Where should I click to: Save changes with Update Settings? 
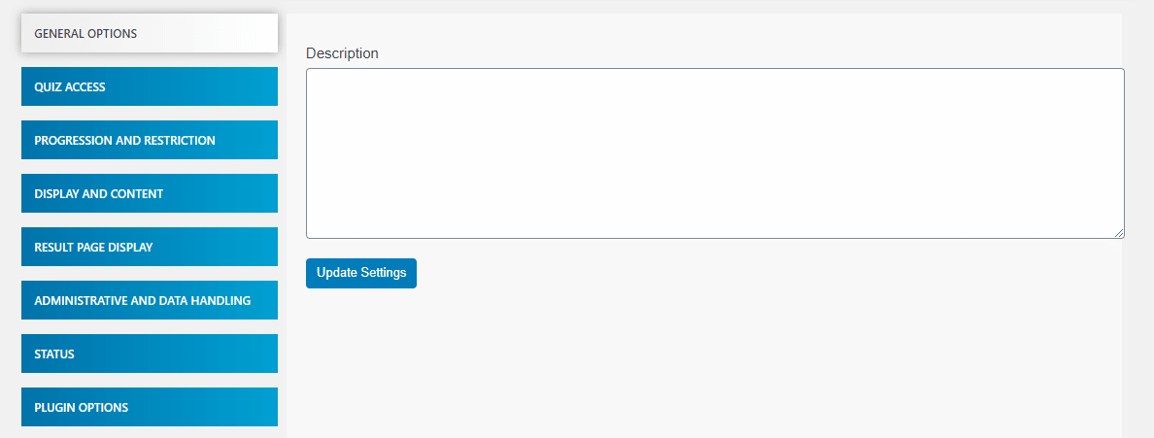tap(361, 273)
